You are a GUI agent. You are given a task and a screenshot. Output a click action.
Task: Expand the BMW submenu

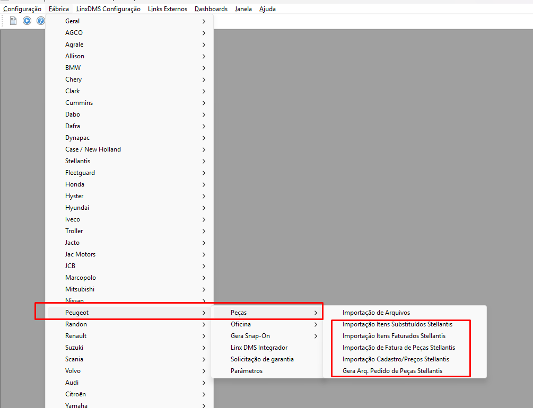click(129, 68)
